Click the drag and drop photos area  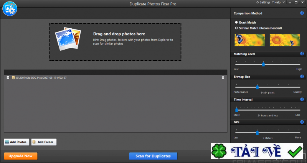115,42
